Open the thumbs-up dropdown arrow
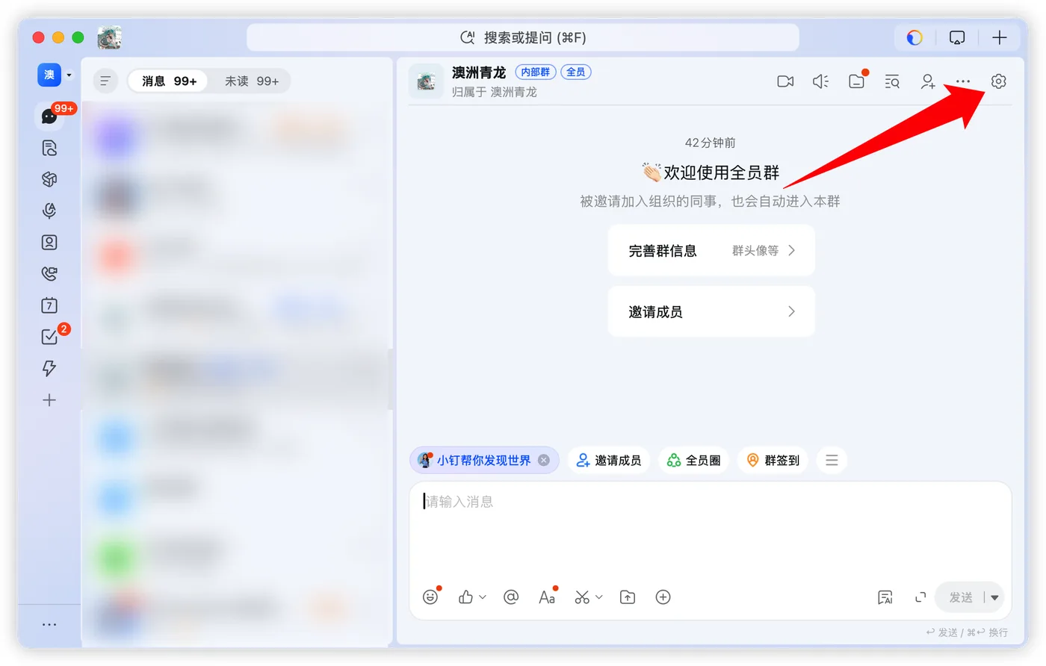Viewport: 1046px width, 666px height. coord(483,597)
